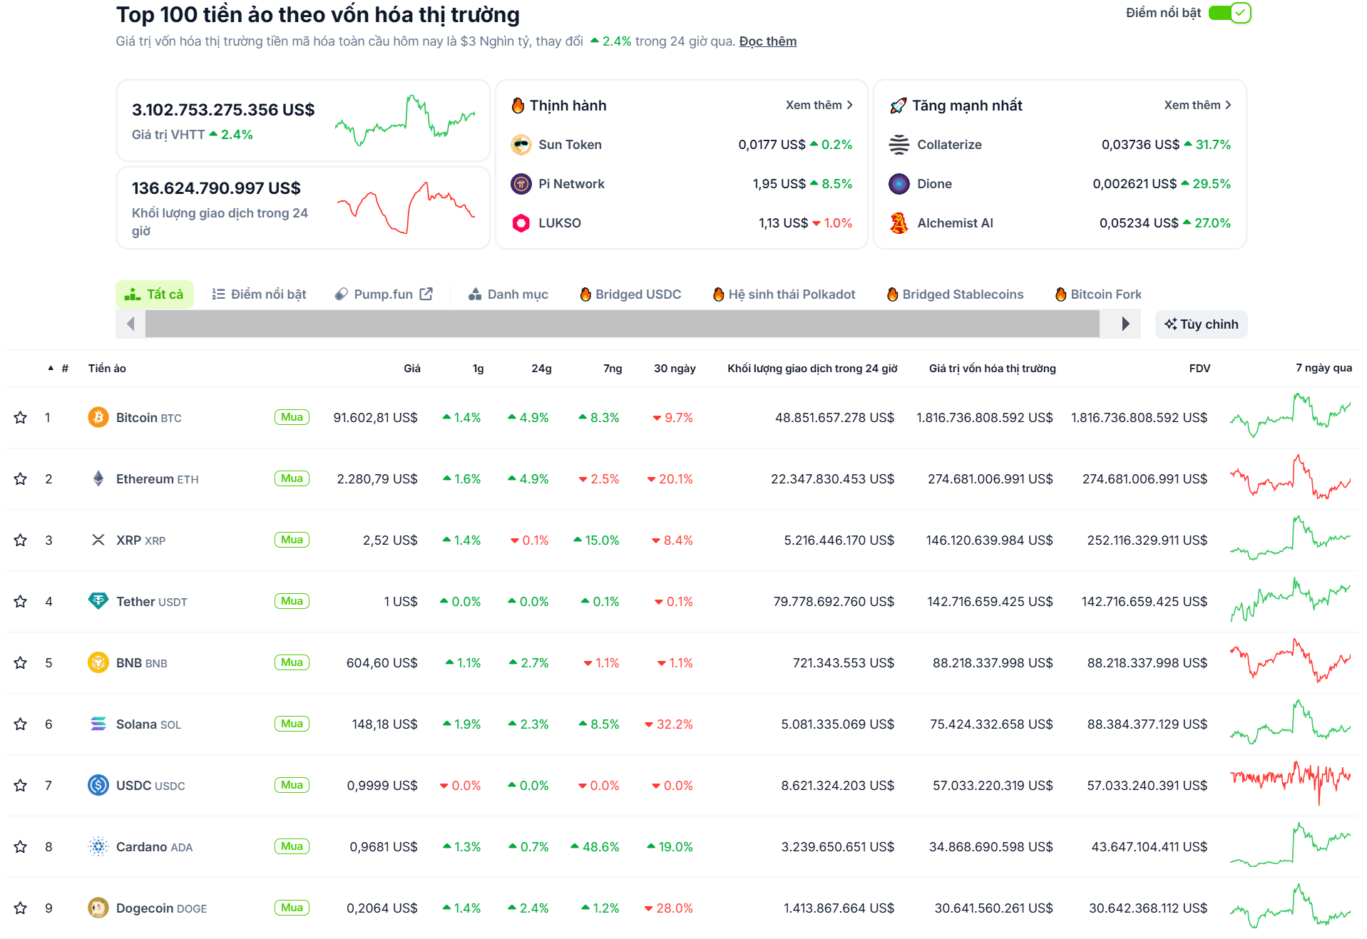Click the Pi Network icon
The image size is (1367, 939).
click(x=521, y=184)
